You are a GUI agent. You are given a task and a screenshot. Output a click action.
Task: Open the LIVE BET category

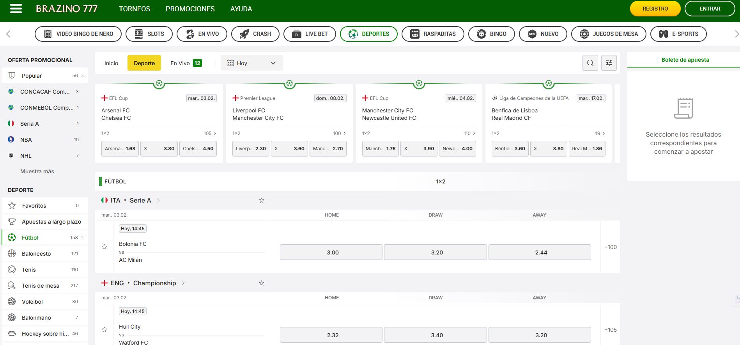click(x=310, y=34)
